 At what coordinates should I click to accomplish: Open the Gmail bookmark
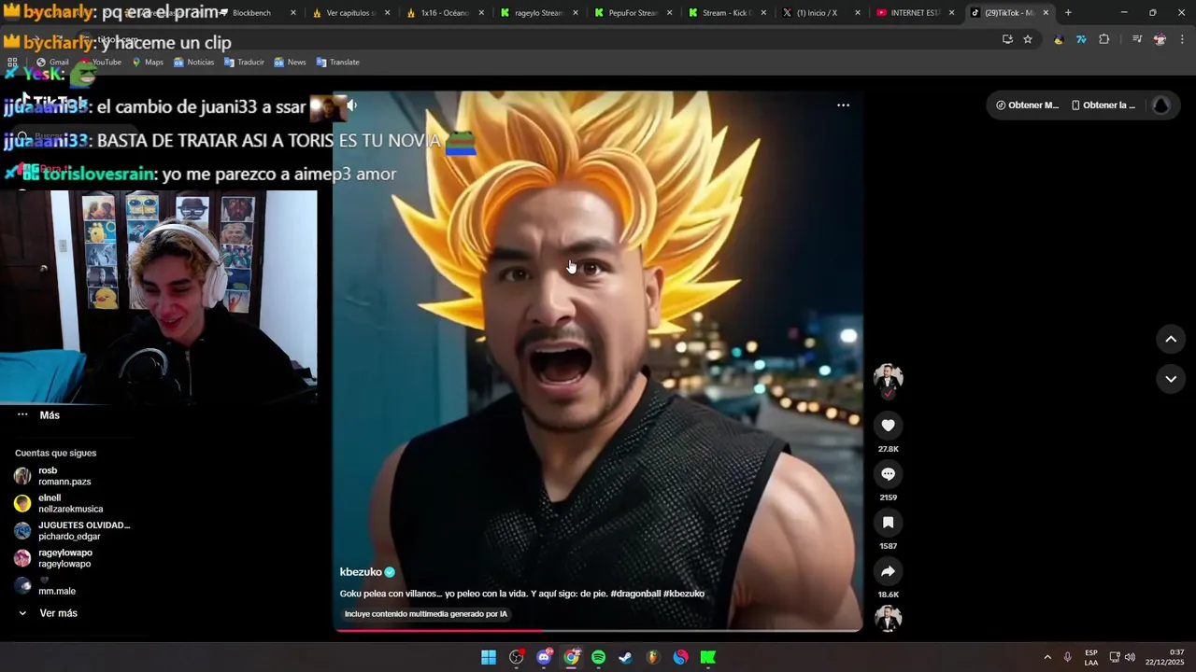(52, 63)
